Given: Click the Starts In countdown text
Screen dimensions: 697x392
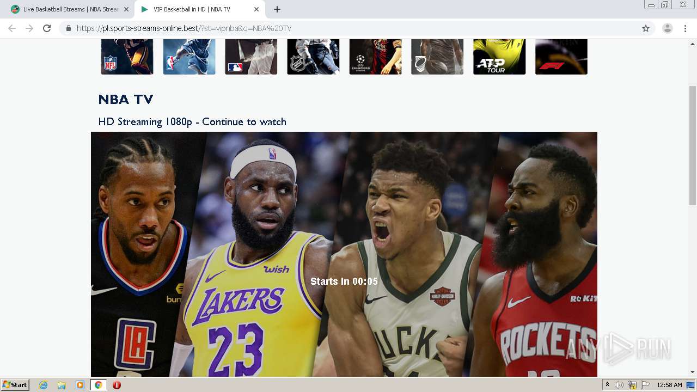Looking at the screenshot, I should click(x=344, y=281).
